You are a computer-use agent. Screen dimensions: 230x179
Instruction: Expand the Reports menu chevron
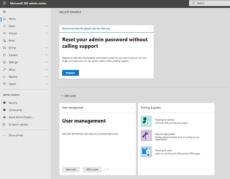tap(46, 76)
